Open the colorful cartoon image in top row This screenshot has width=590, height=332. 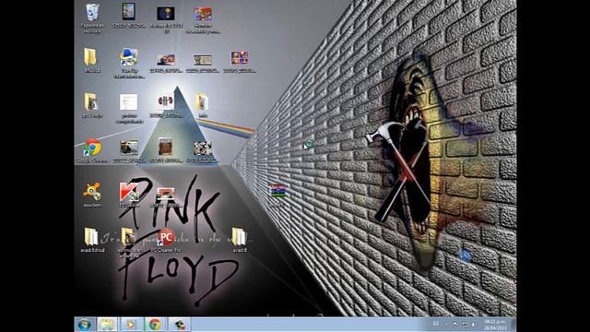[203, 19]
